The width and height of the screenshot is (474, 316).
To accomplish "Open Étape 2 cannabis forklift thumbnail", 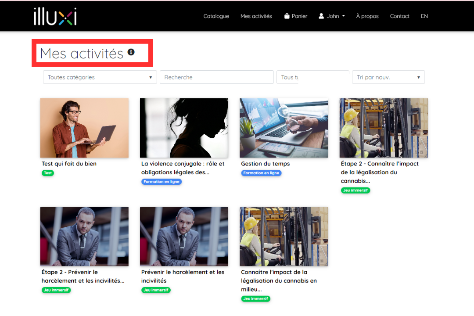I will coord(384,128).
